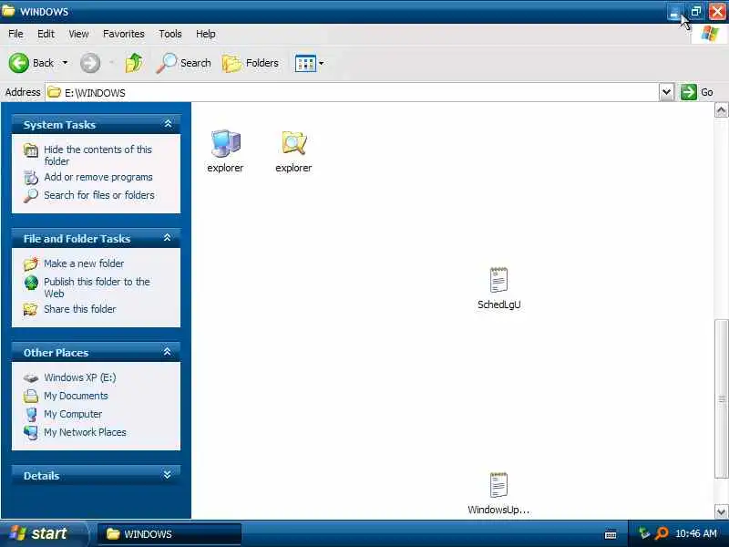Click the globe icon for Publish folder
This screenshot has width=729, height=547.
[31, 283]
